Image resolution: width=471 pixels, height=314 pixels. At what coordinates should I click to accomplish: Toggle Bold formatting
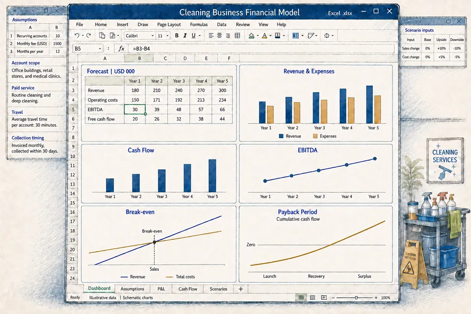pos(177,35)
